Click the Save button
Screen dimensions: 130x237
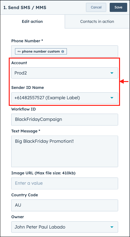coord(118,7)
